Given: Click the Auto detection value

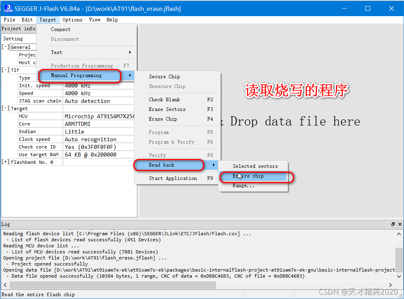Looking at the screenshot, I should point(99,101).
